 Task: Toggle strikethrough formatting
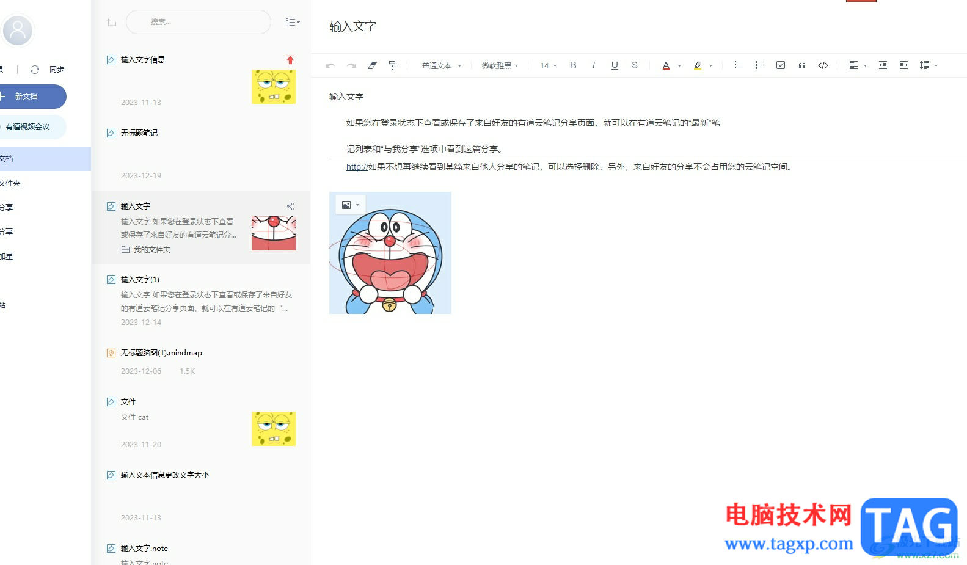click(635, 65)
